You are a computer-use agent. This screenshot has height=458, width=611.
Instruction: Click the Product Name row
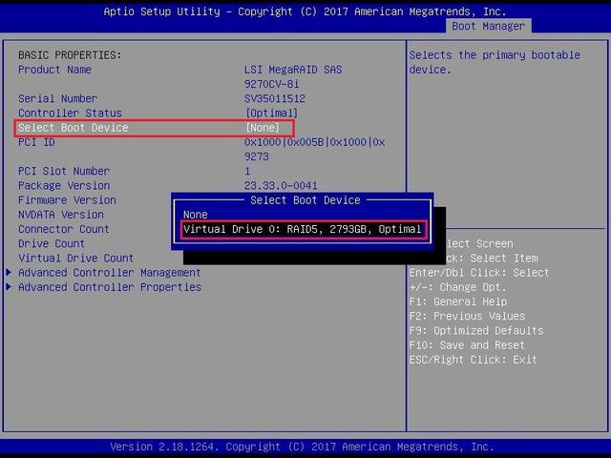[x=54, y=70]
